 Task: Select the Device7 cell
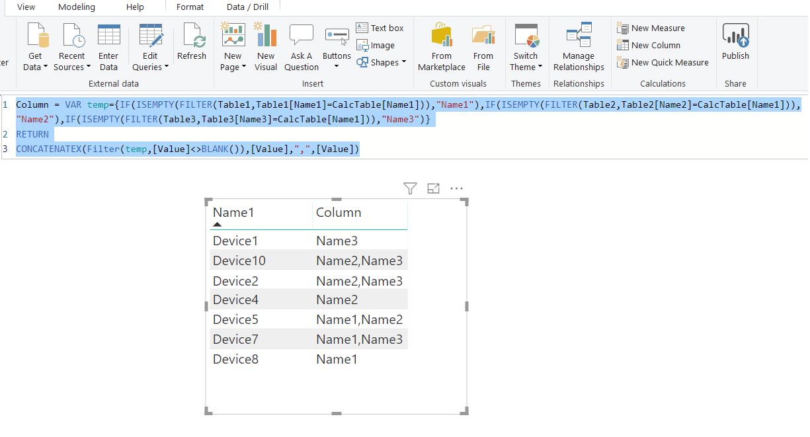tap(235, 339)
